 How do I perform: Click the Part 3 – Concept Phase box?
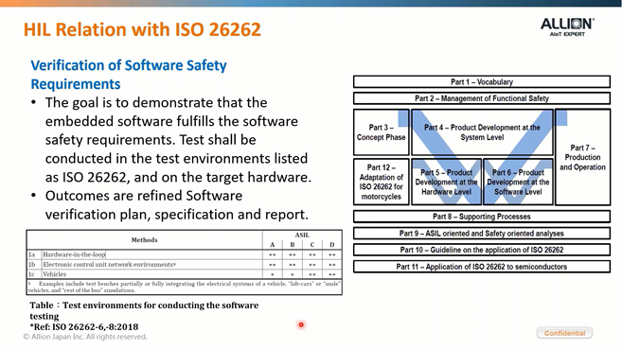click(x=382, y=132)
